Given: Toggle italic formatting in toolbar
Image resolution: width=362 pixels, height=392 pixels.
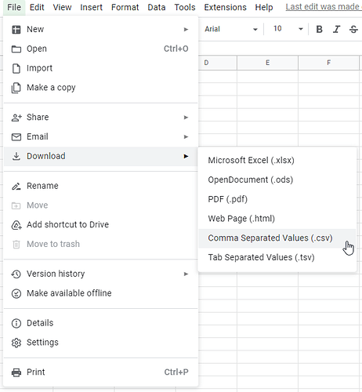Looking at the screenshot, I should pyautogui.click(x=336, y=29).
